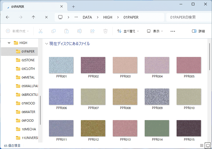212x149 pixels.
Task: Select the PPR005 rose thumbnail
Action: 189,65
